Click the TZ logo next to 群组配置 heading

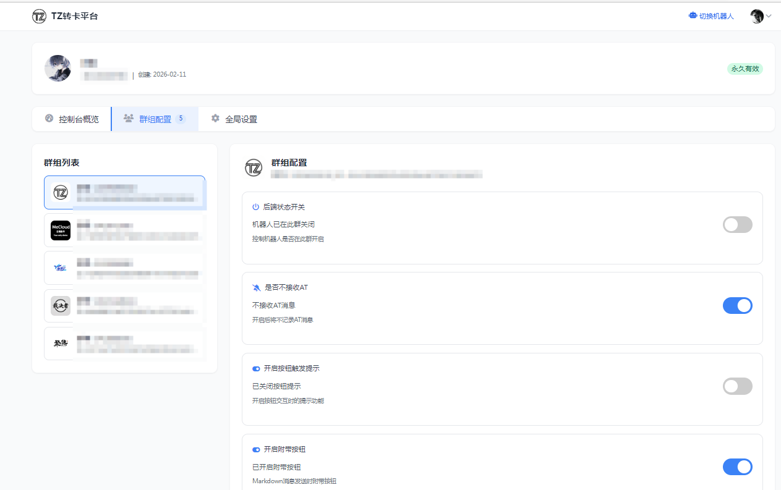click(254, 167)
